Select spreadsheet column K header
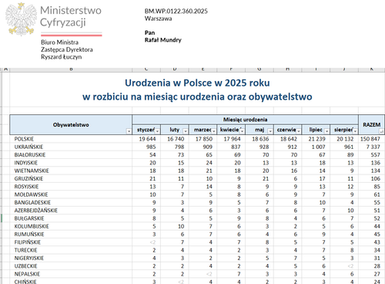 tap(371, 69)
